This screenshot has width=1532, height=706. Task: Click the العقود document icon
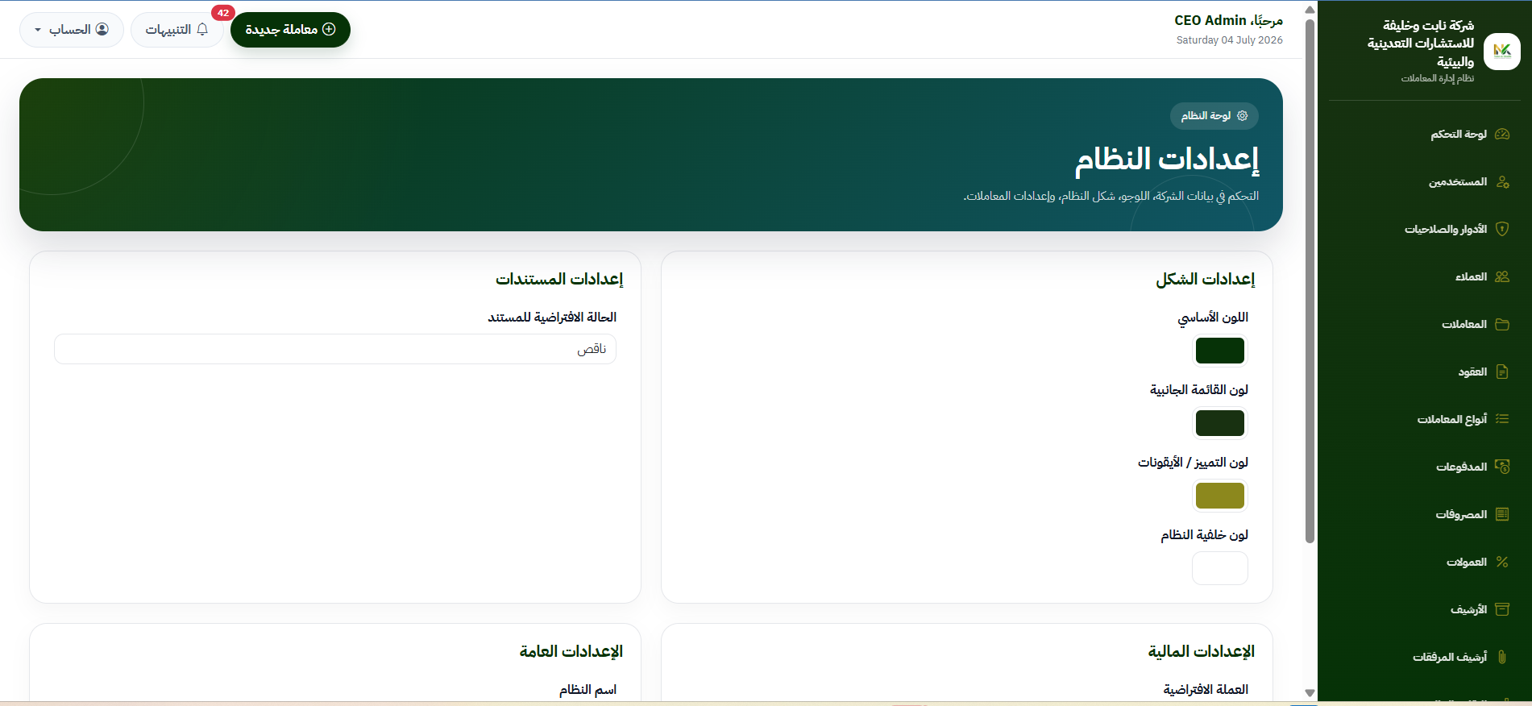click(1502, 372)
